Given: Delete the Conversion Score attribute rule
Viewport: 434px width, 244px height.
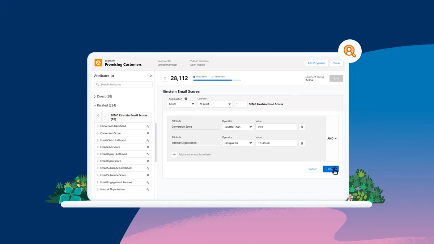Looking at the screenshot, I should tap(302, 127).
